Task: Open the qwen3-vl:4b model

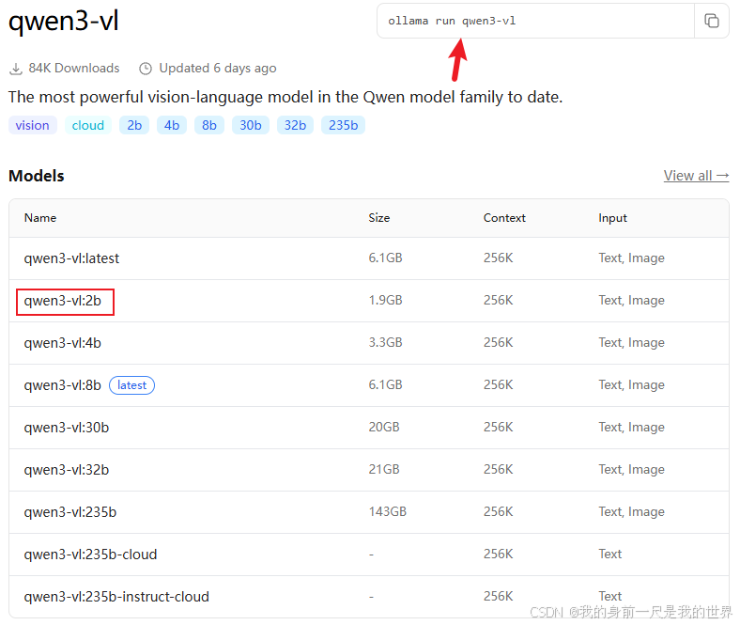Action: click(63, 343)
